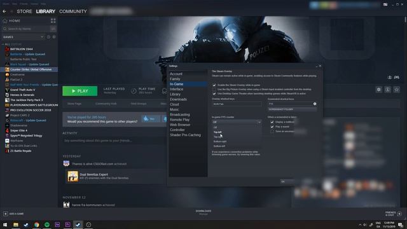Open the Store Page link

pyautogui.click(x=74, y=104)
